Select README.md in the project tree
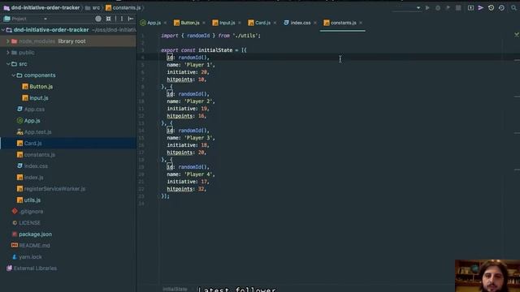 click(x=34, y=246)
